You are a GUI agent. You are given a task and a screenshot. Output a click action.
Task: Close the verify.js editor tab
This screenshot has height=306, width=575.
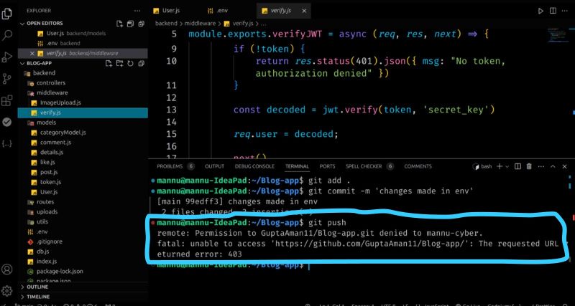click(x=304, y=11)
